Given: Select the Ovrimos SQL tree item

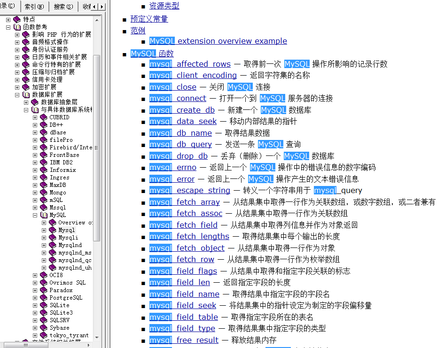Looking at the screenshot, I should 68,283.
